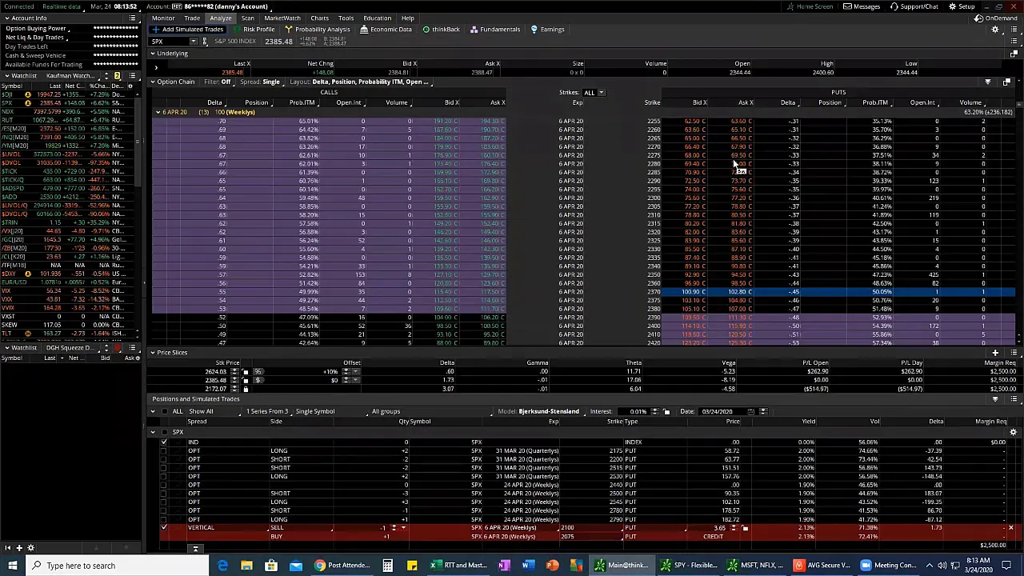
Task: Collapse the Option Chain section
Action: [153, 82]
